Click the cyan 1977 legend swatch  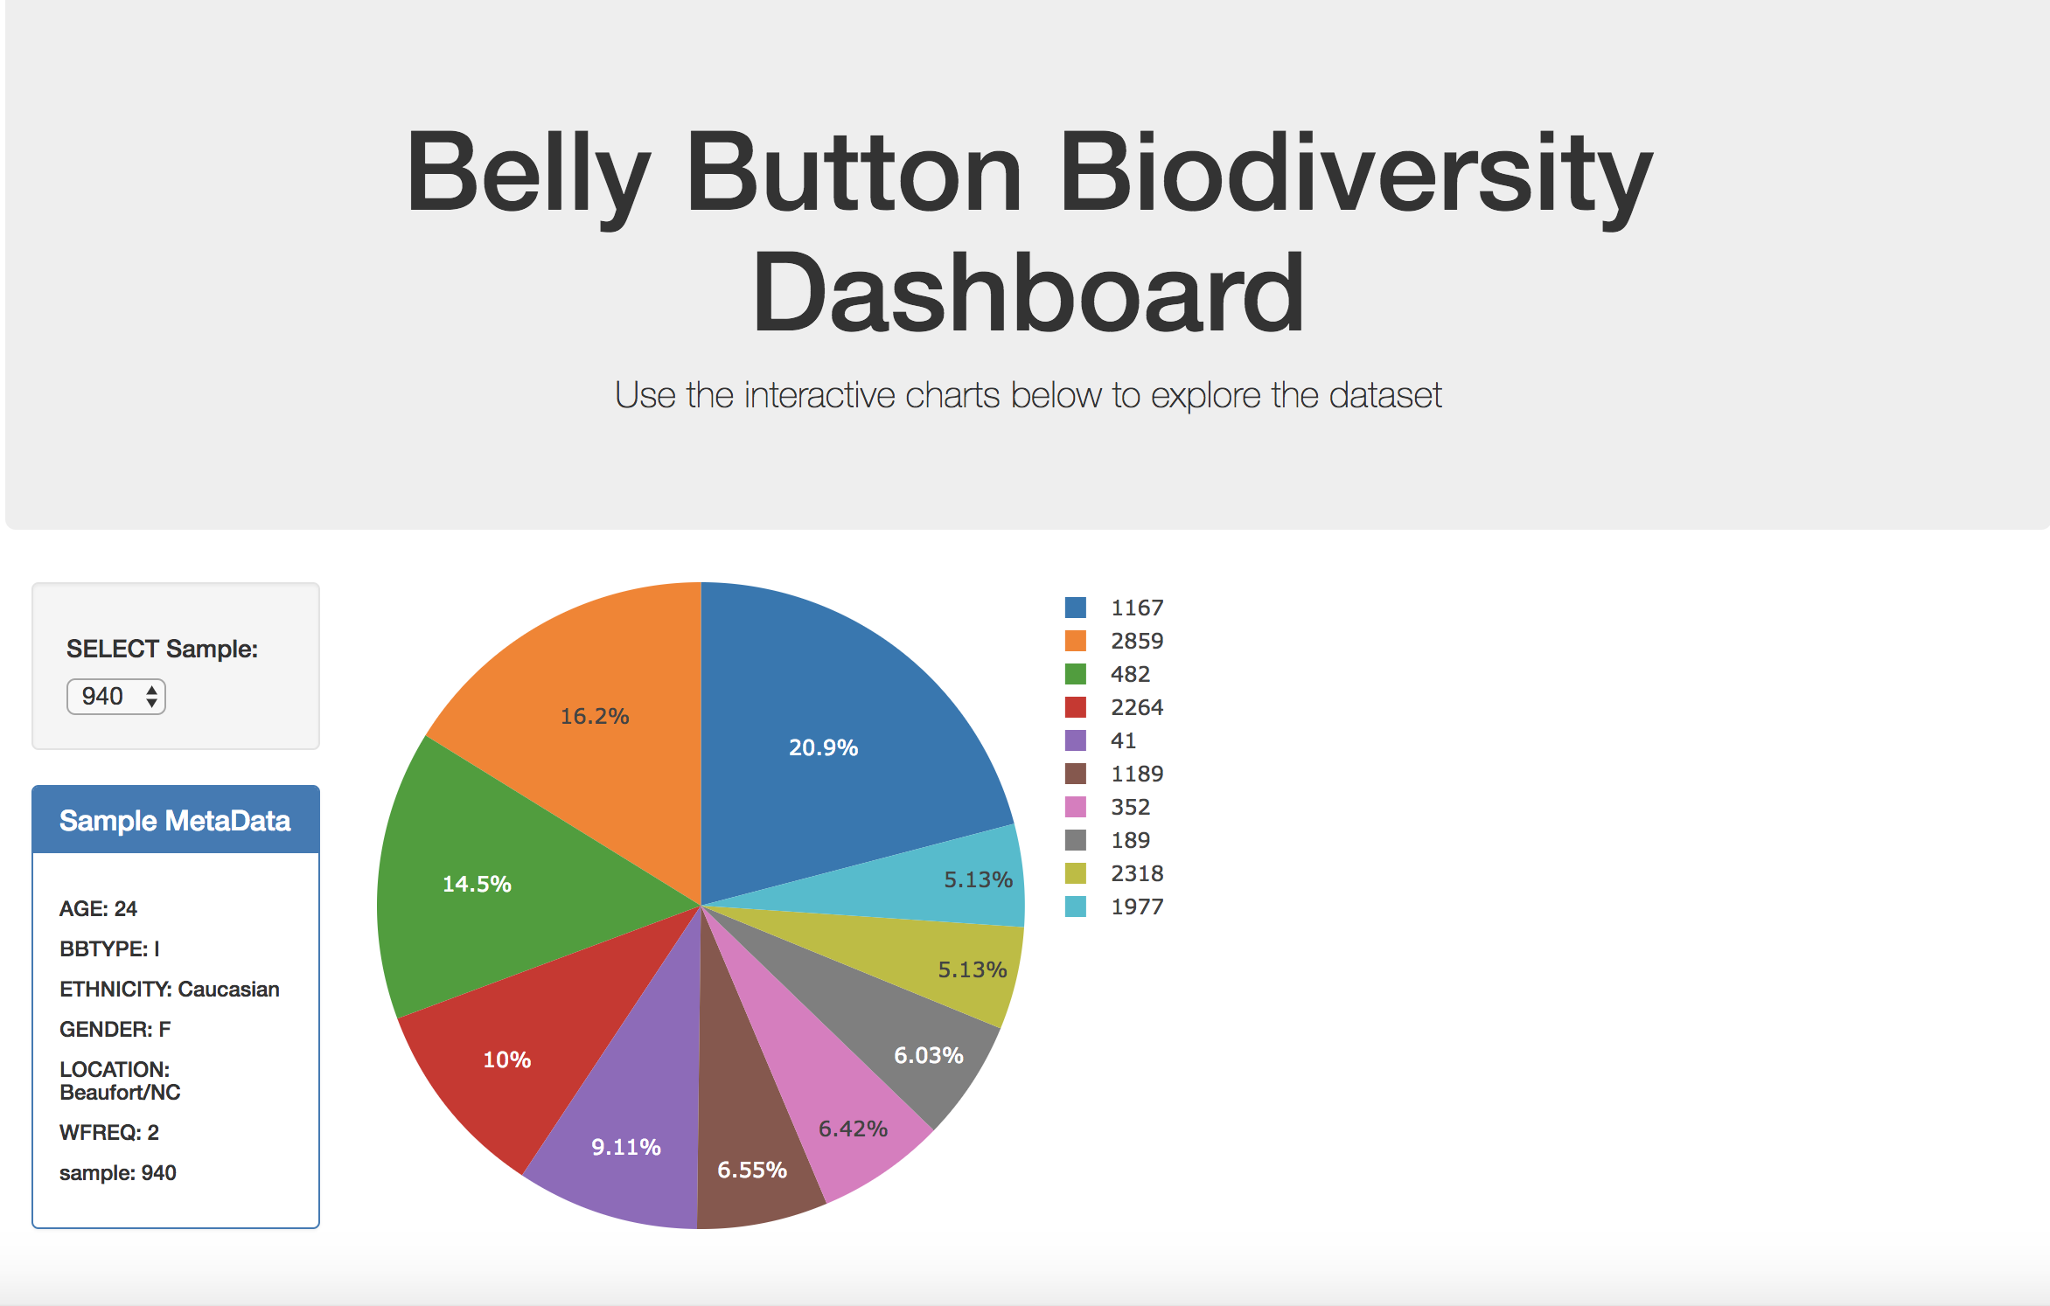click(x=1076, y=907)
